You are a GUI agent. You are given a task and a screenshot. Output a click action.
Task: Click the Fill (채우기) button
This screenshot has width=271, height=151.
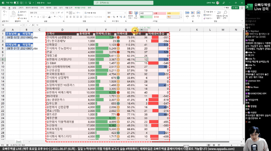coord(208,15)
